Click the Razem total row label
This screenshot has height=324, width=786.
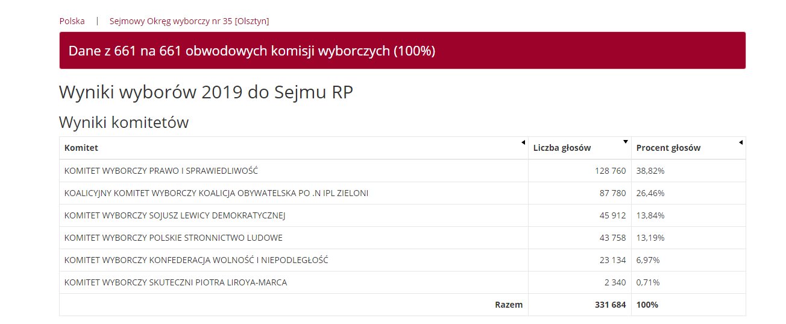pyautogui.click(x=509, y=305)
